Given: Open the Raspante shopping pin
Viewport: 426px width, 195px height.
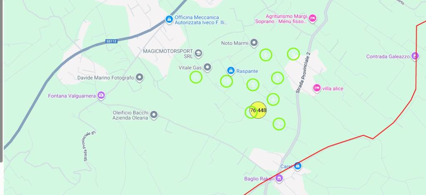Looking at the screenshot, I should pyautogui.click(x=230, y=71).
